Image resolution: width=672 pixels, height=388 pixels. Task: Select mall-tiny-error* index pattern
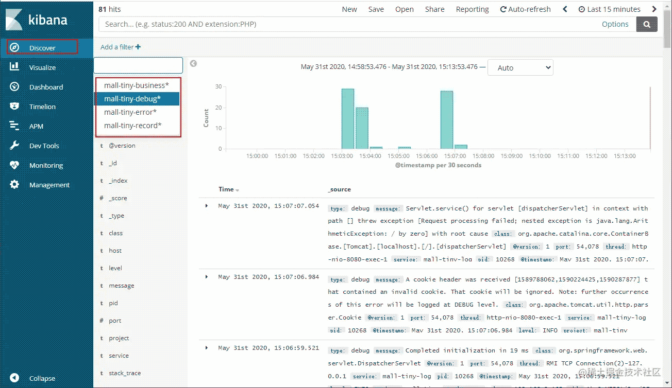click(130, 112)
